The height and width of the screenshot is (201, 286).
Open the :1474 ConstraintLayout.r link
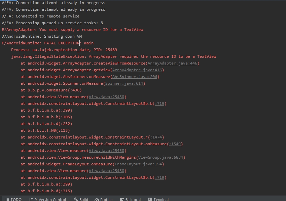coord(156,137)
